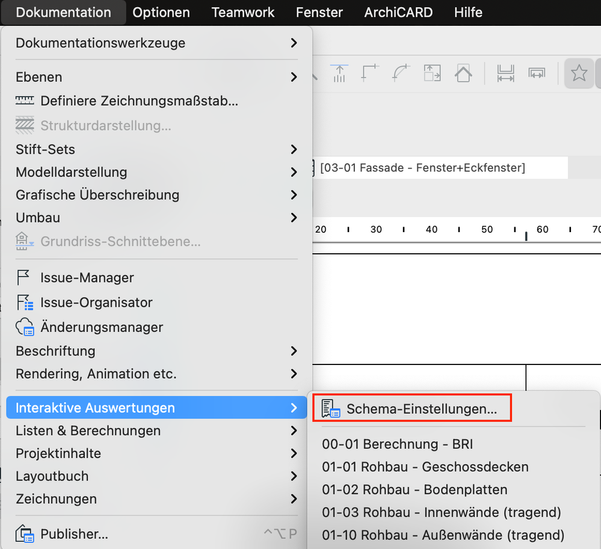The width and height of the screenshot is (601, 549).
Task: Select schedule 01-01 Rohbau - Geschossdecken
Action: [x=425, y=467]
